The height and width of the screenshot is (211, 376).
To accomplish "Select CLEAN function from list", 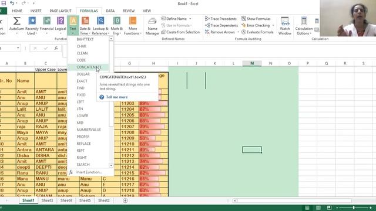I will pyautogui.click(x=88, y=53).
